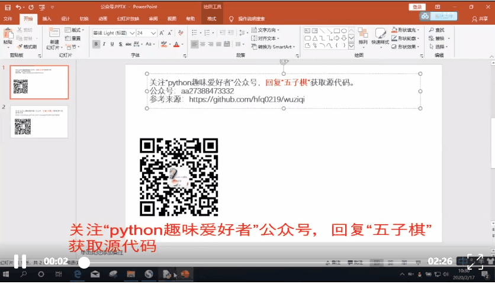Toggle align text right

pos(211,44)
